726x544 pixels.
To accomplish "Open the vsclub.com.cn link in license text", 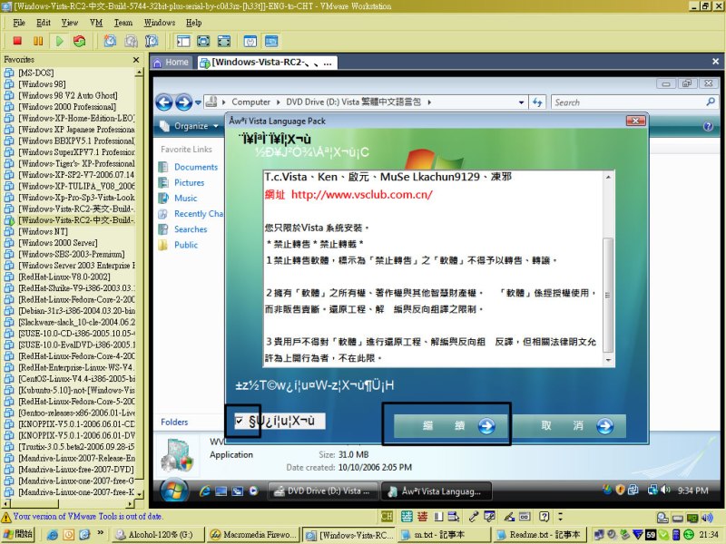I will 361,195.
